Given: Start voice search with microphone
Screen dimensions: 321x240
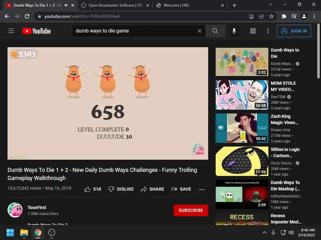Looking at the screenshot, I should [234, 31].
